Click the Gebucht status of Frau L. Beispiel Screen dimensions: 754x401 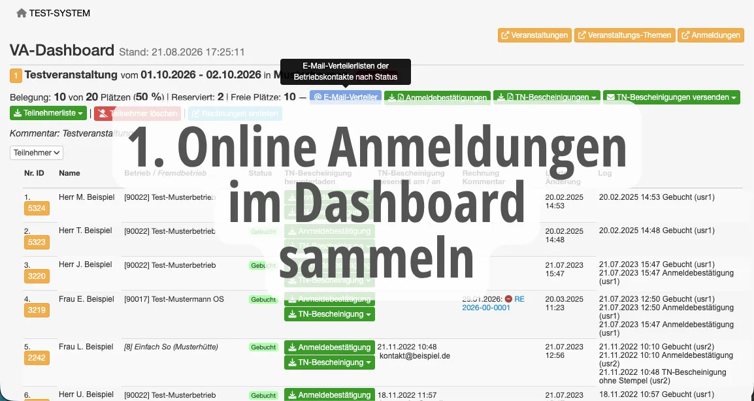[263, 347]
